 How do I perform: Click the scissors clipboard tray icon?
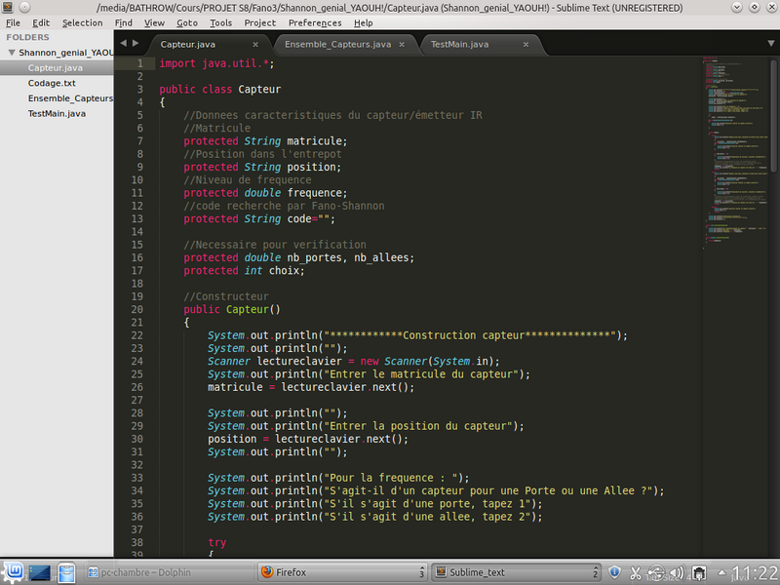point(636,572)
